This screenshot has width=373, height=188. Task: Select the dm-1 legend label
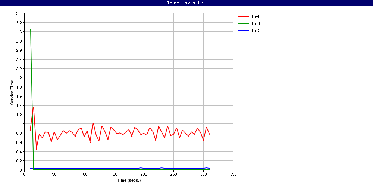coord(255,23)
